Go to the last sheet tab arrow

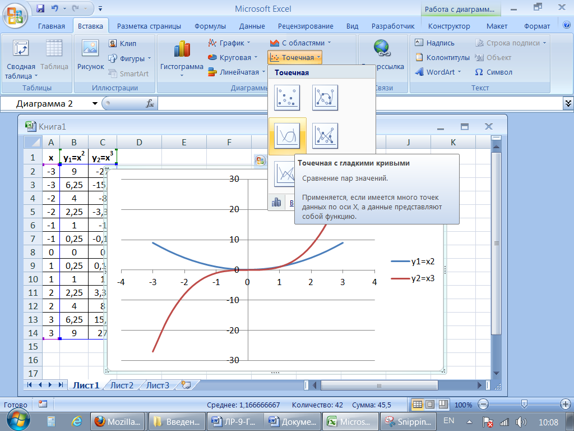tap(61, 385)
